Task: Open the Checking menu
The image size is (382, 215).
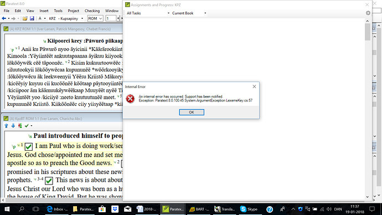Action: (x=92, y=11)
